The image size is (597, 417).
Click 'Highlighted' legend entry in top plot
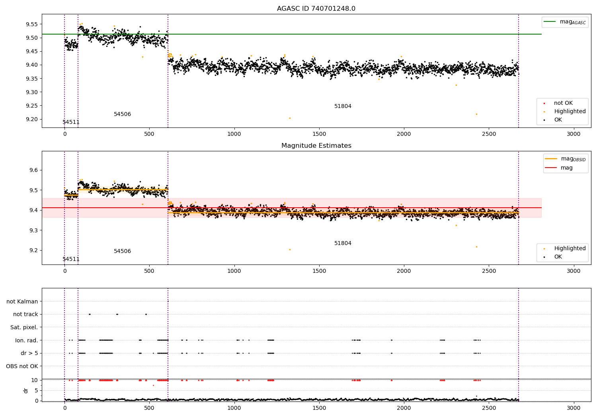(x=570, y=112)
